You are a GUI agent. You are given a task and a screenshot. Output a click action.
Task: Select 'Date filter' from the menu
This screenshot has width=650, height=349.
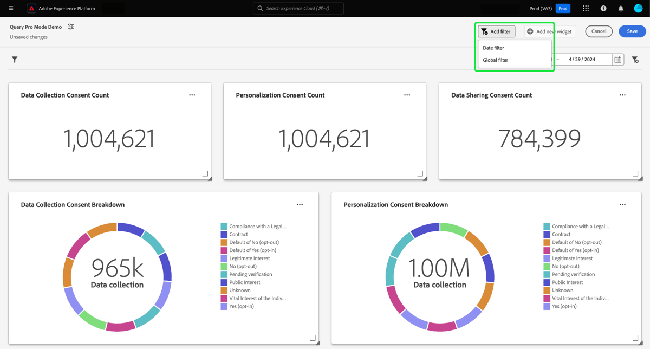pyautogui.click(x=493, y=48)
